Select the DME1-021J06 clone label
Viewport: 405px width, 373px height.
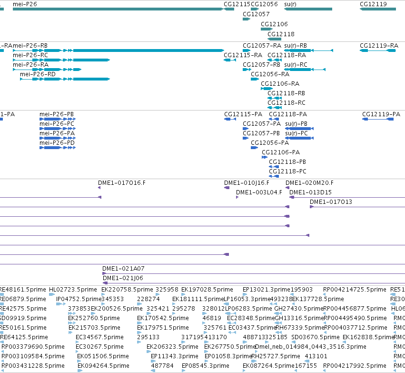123,278
